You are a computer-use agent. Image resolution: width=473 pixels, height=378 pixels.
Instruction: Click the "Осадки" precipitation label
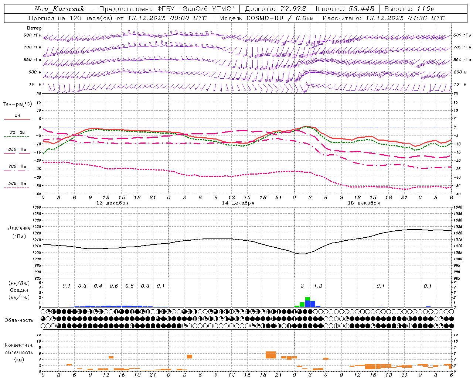click(x=19, y=290)
